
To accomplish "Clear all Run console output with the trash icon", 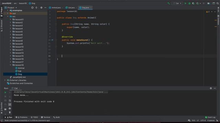I will (x=10, y=112).
